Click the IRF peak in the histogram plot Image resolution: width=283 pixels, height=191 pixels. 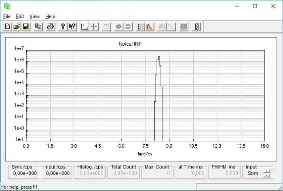point(159,57)
